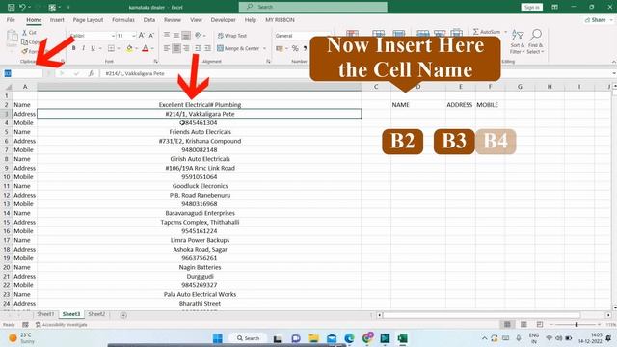Toggle Underline formatting

tap(93, 48)
